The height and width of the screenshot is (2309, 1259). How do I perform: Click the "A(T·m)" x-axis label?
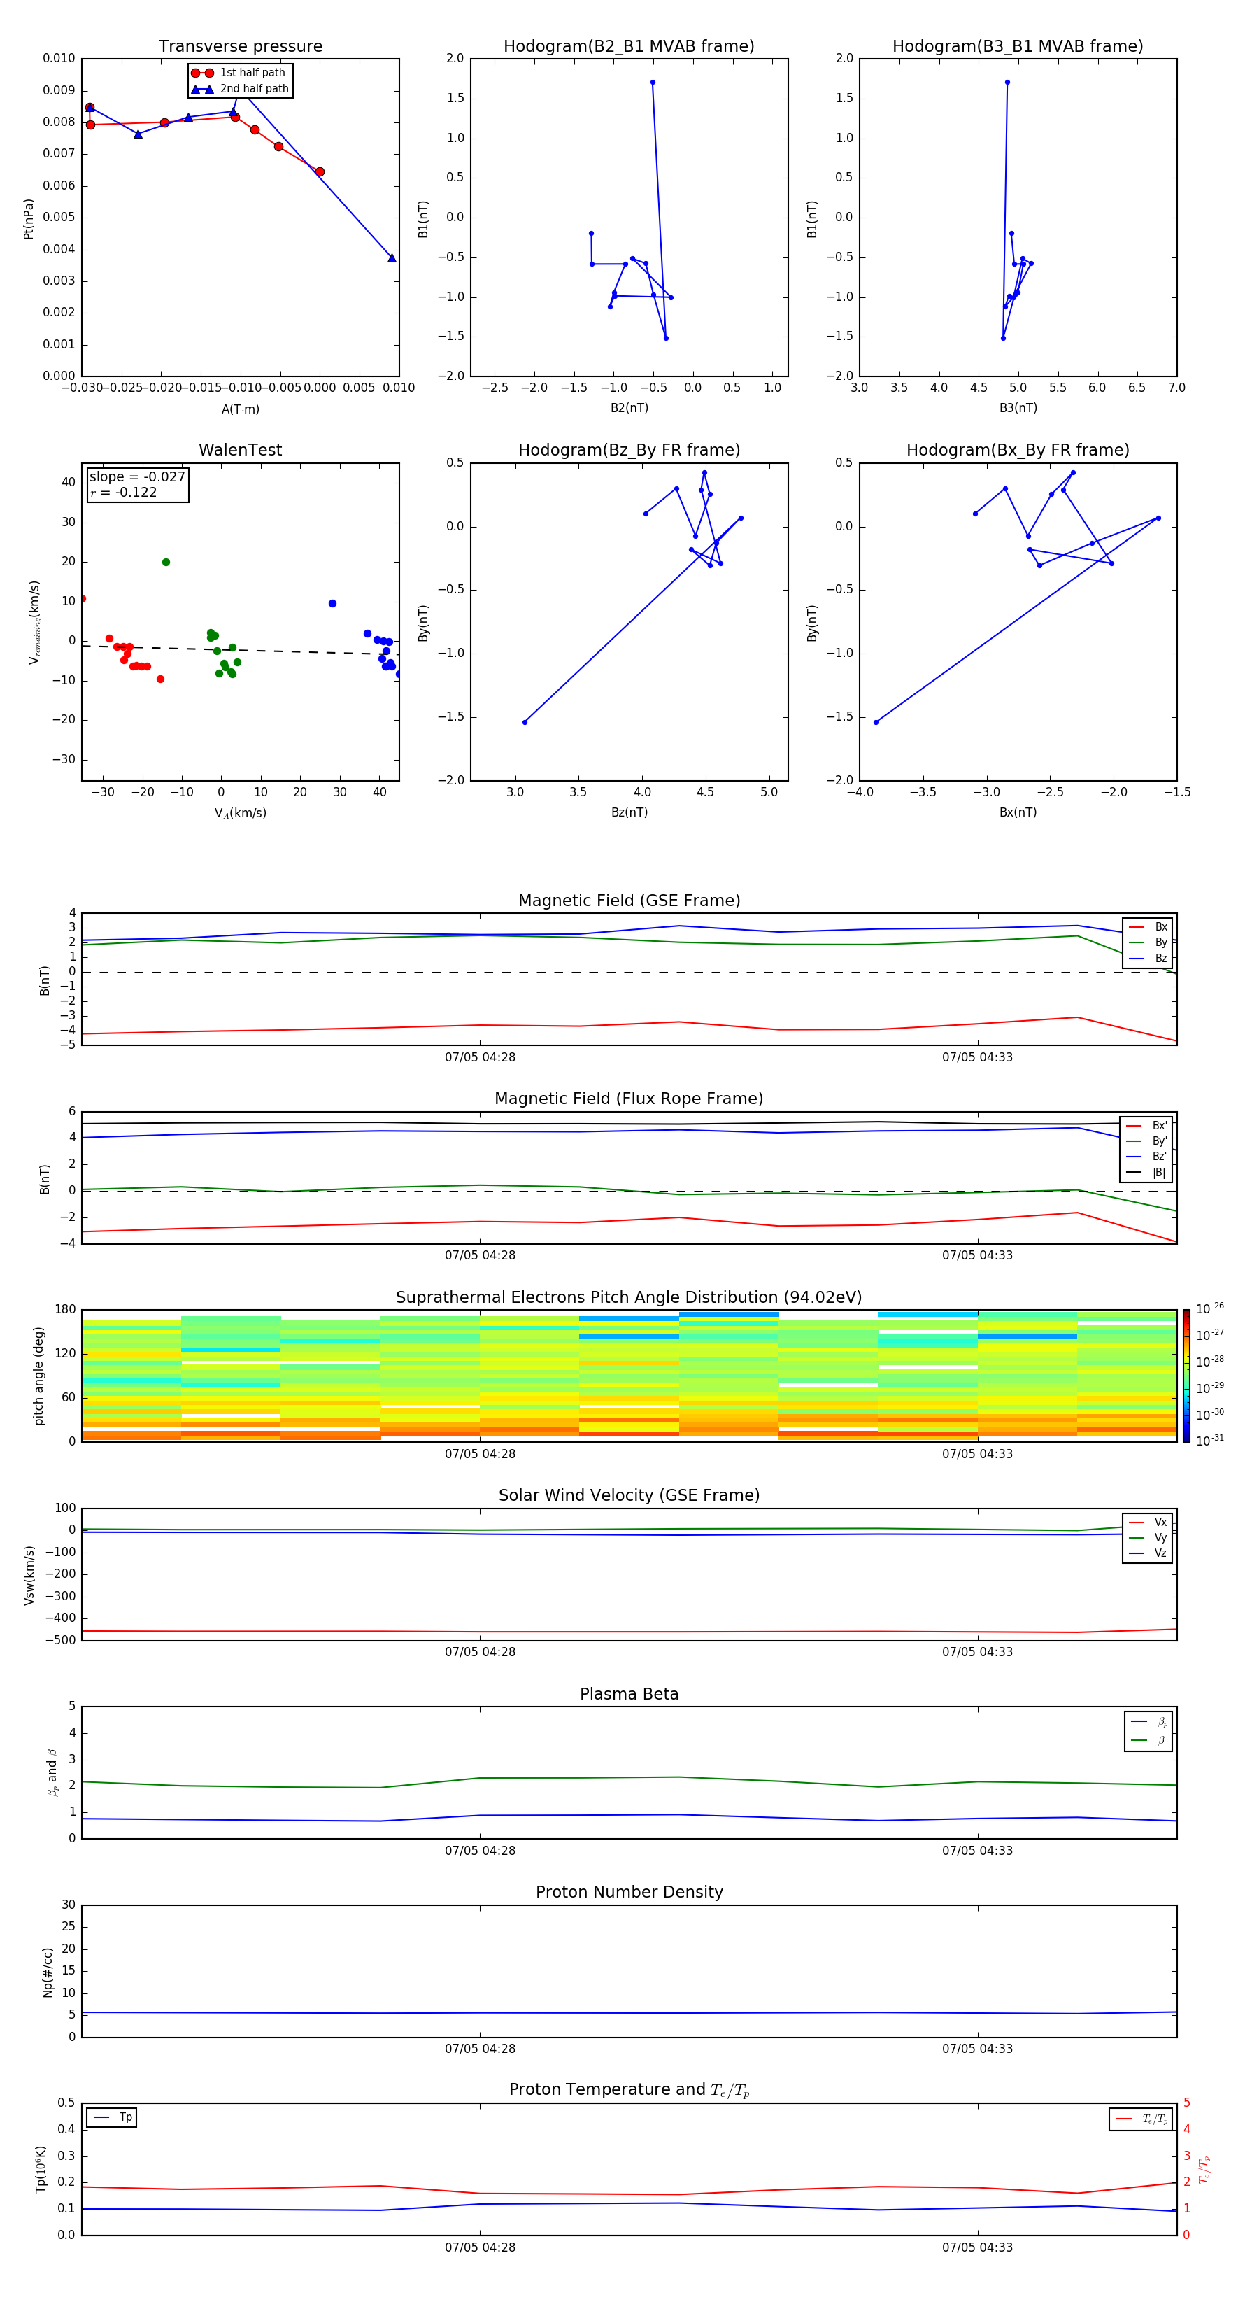coord(240,409)
